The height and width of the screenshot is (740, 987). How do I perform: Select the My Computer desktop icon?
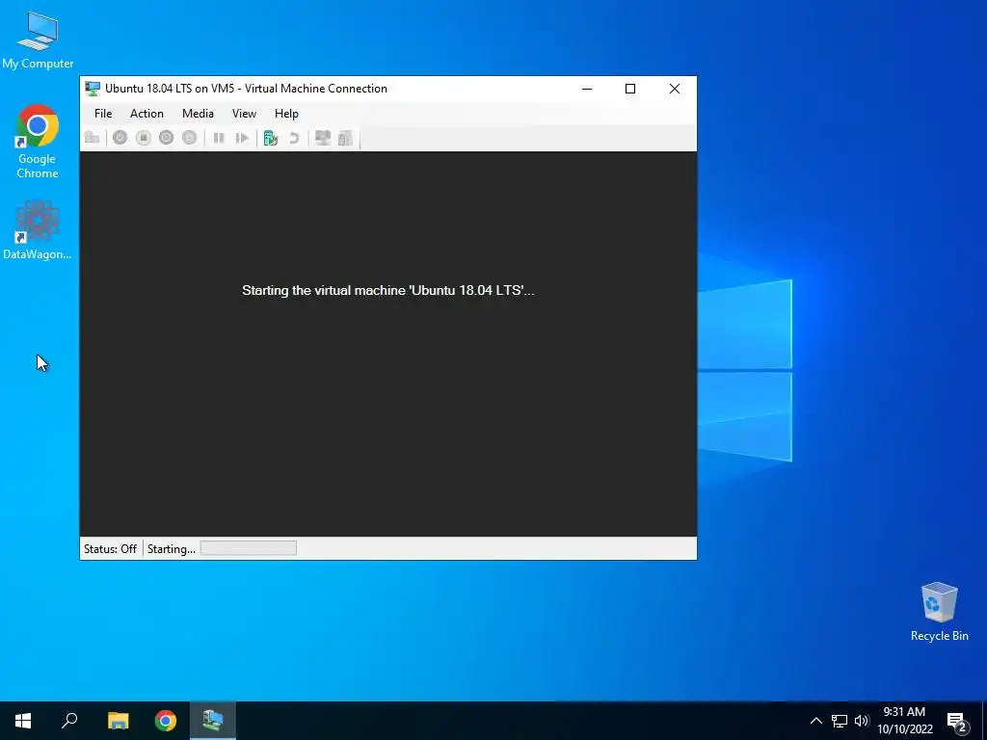(x=38, y=40)
